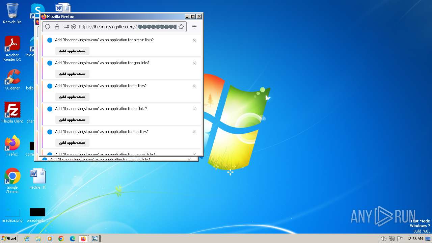Add application for ircs links
Viewport: 432px width, 243px height.
coord(72,143)
